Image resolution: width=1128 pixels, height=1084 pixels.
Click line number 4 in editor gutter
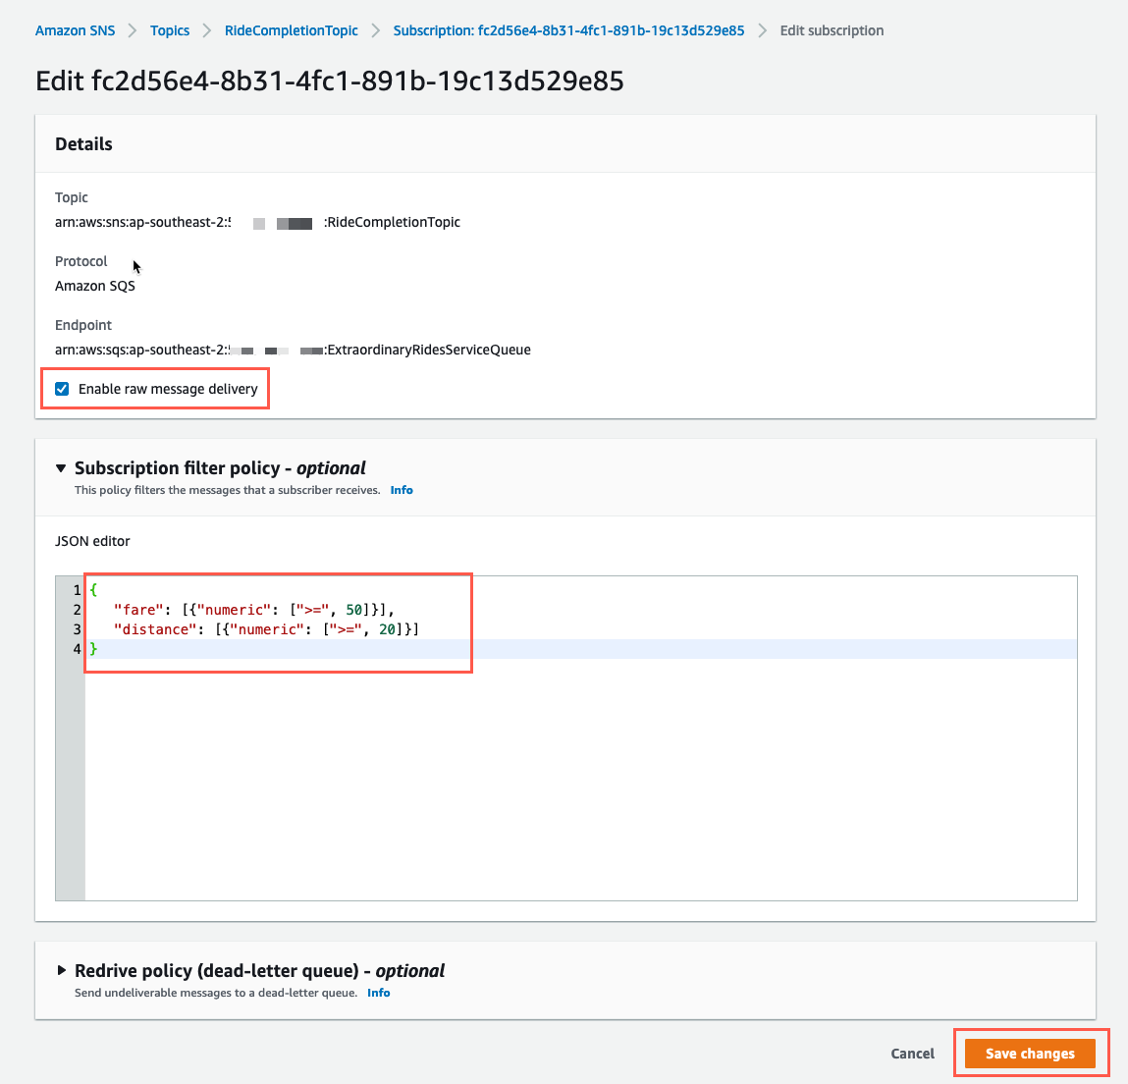click(77, 649)
